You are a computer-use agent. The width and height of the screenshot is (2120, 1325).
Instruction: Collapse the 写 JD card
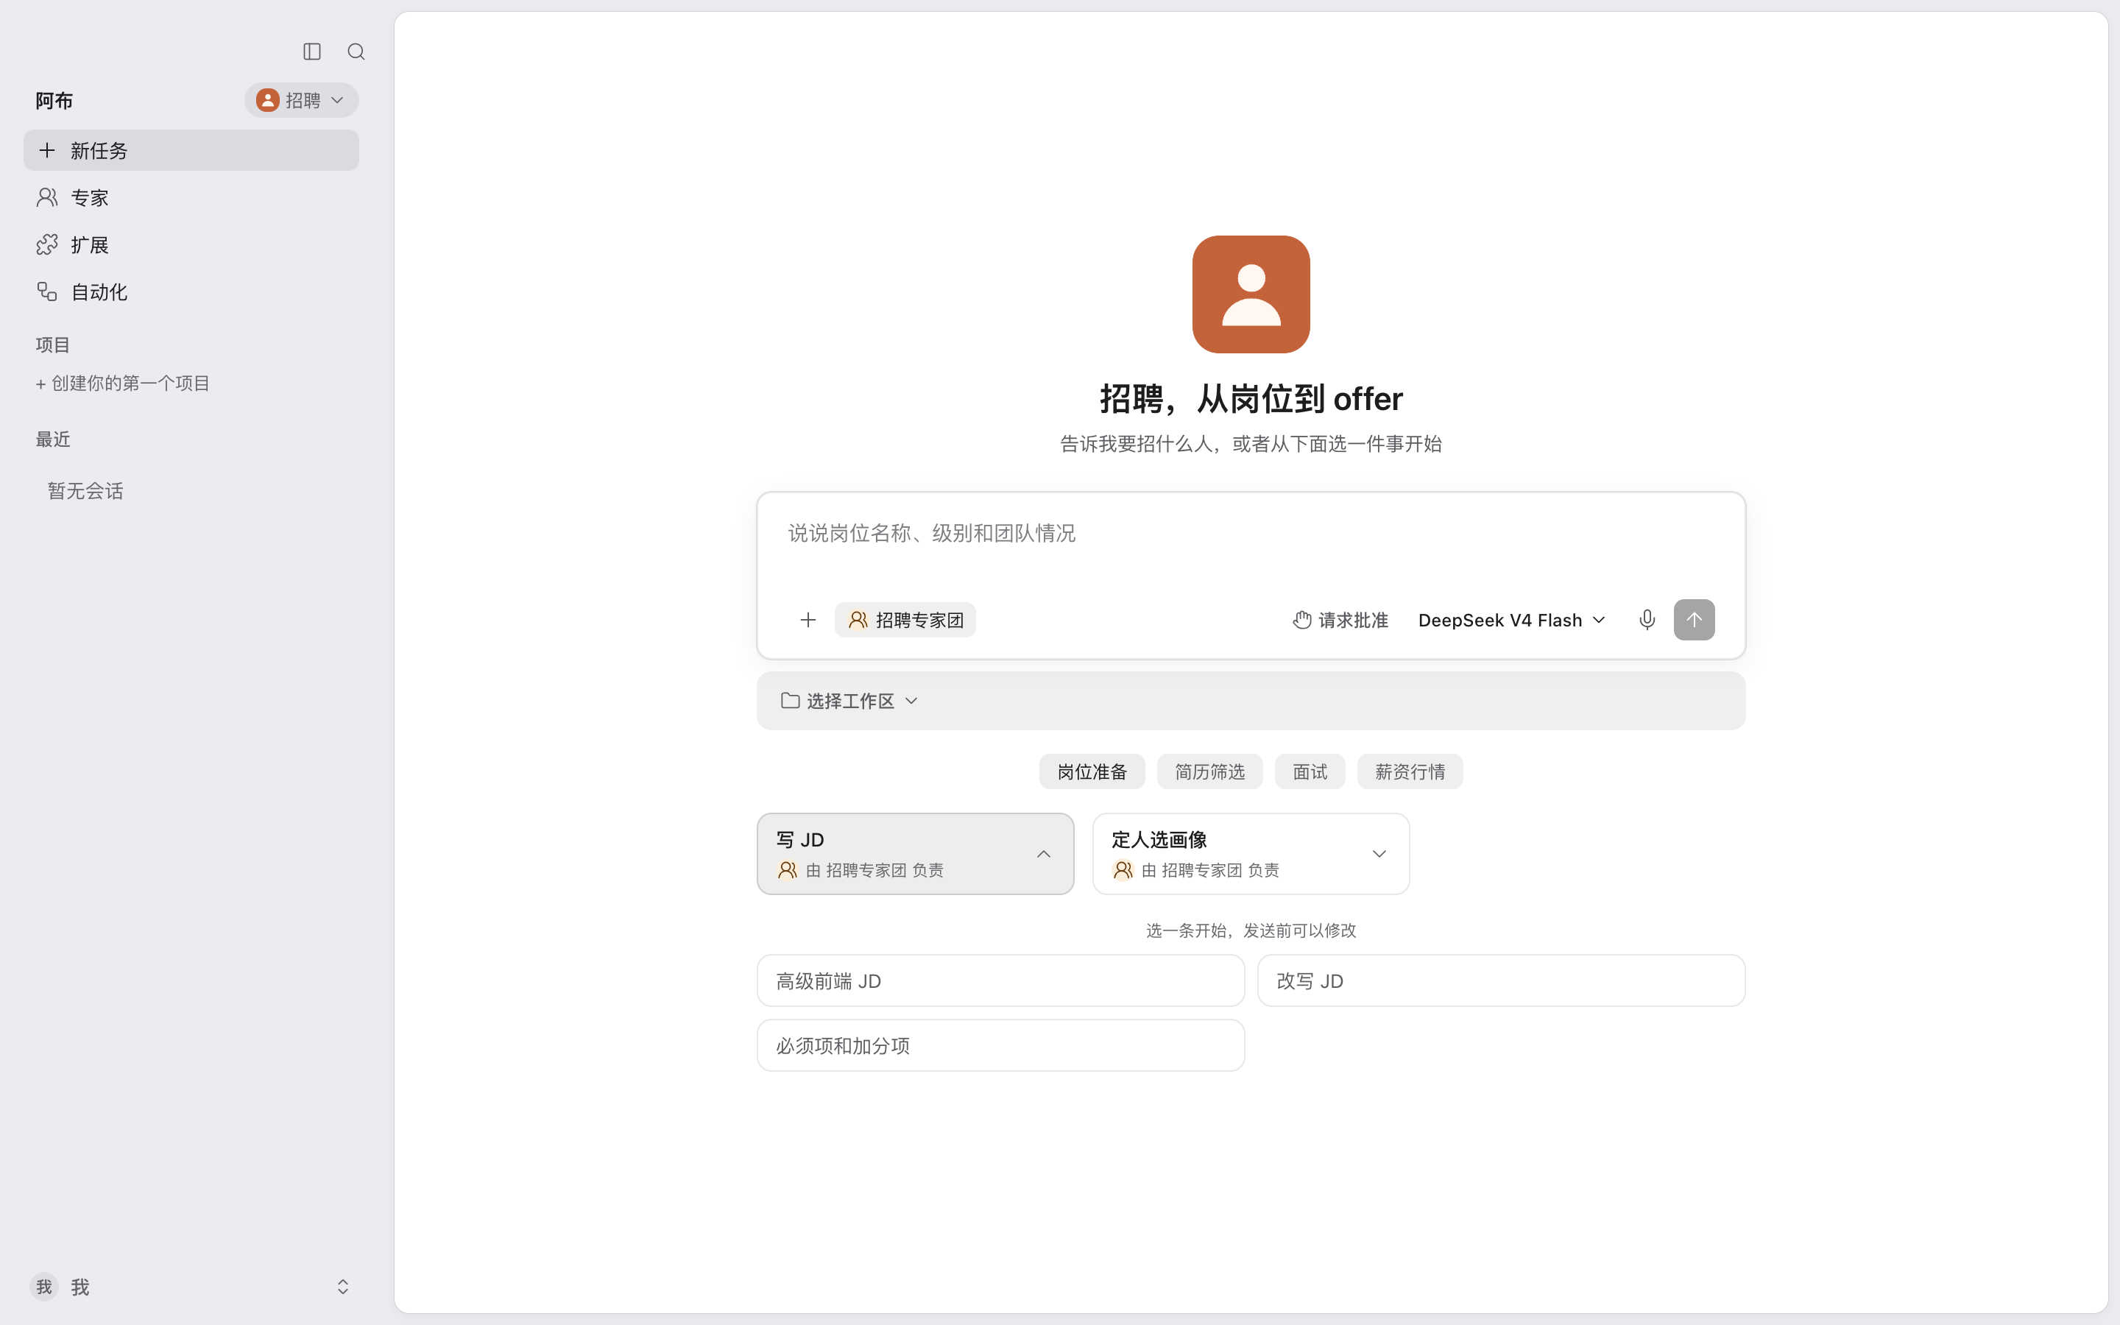[916, 854]
